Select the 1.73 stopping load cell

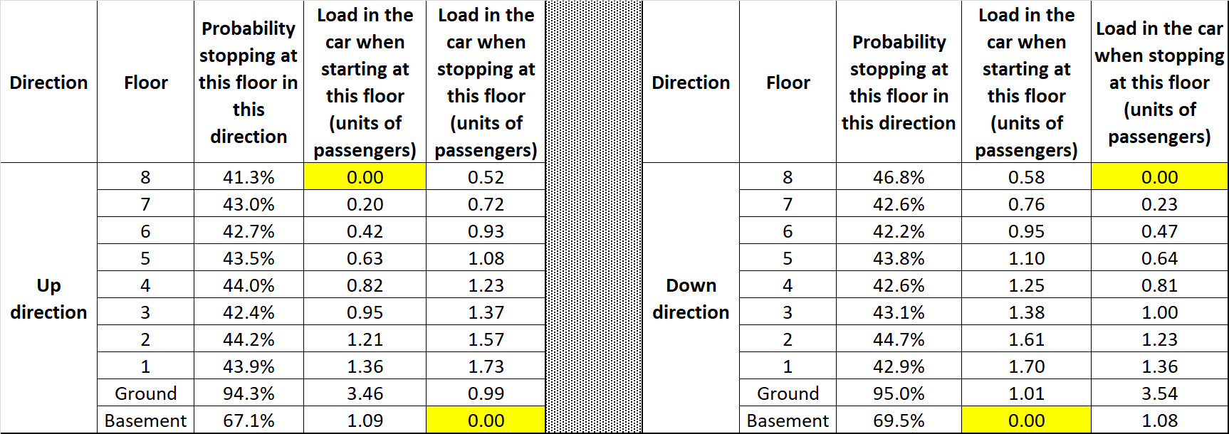point(486,366)
